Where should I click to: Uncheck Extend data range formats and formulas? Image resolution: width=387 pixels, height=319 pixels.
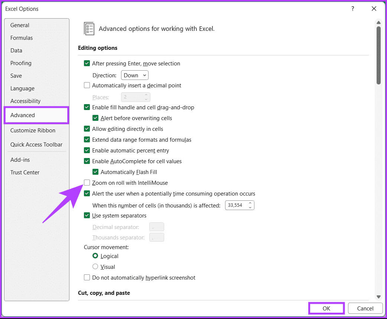(x=87, y=139)
